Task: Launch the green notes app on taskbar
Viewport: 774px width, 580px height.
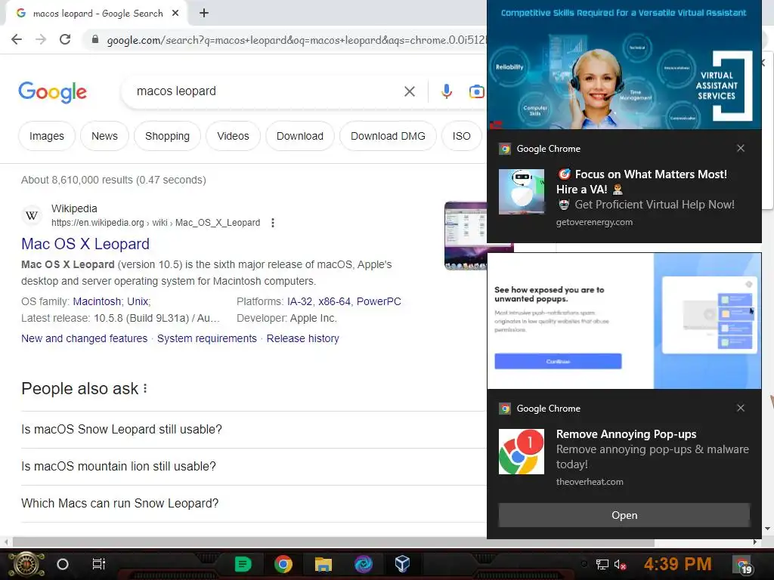Action: coord(243,563)
